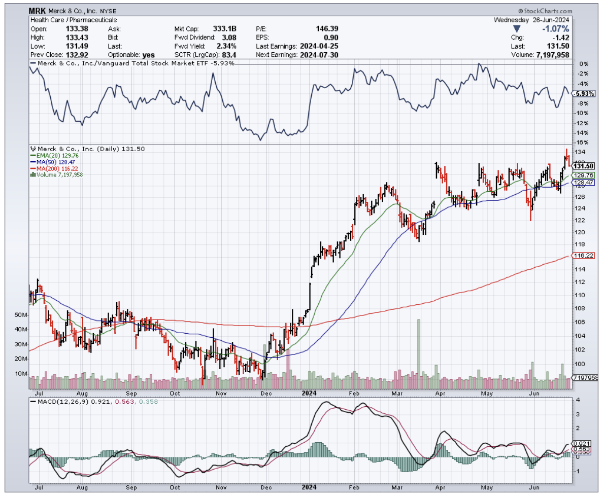The width and height of the screenshot is (603, 497).
Task: Click the Optionable yes value
Action: [149, 55]
